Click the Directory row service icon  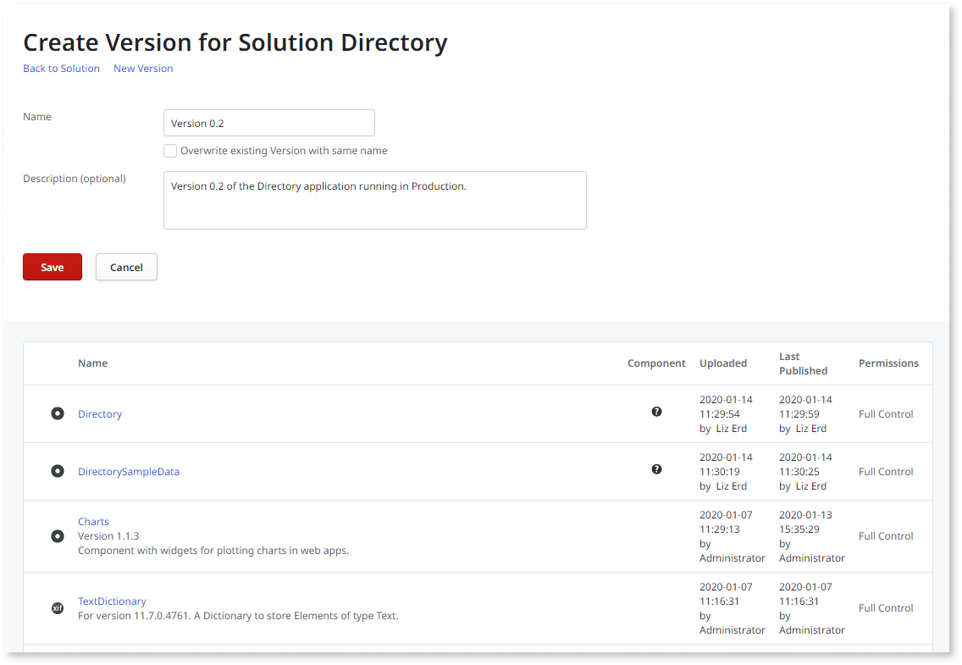click(57, 414)
